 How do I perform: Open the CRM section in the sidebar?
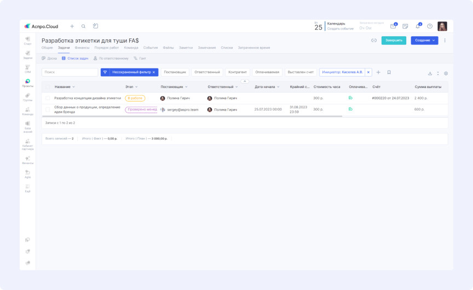[27, 69]
